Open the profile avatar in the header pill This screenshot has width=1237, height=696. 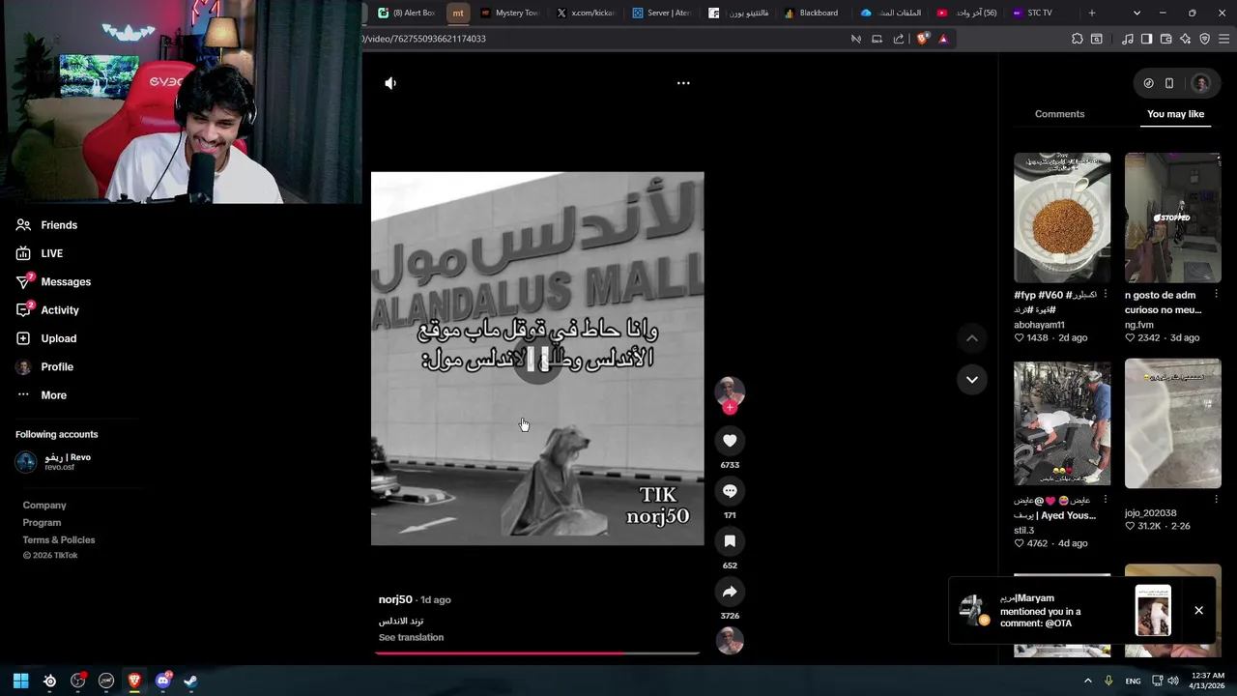click(1200, 83)
